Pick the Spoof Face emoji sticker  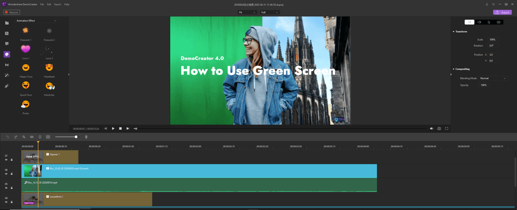click(25, 86)
